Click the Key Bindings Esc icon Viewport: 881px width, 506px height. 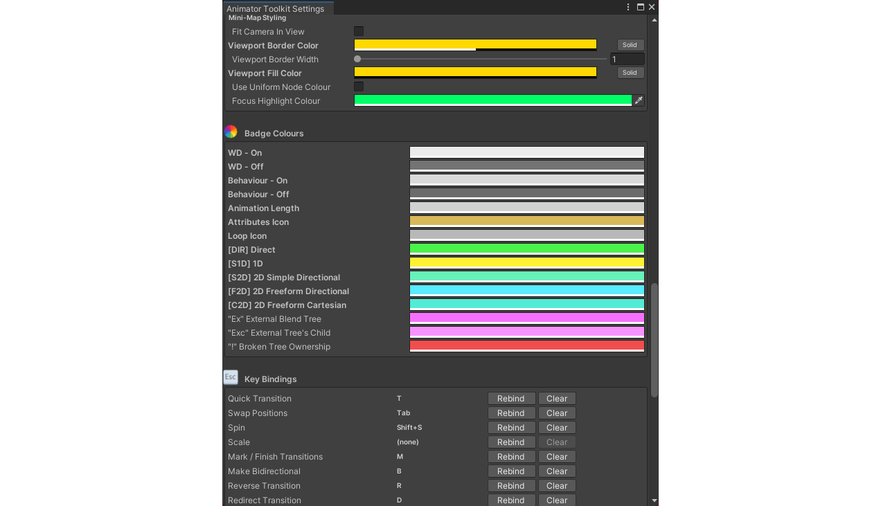point(231,377)
